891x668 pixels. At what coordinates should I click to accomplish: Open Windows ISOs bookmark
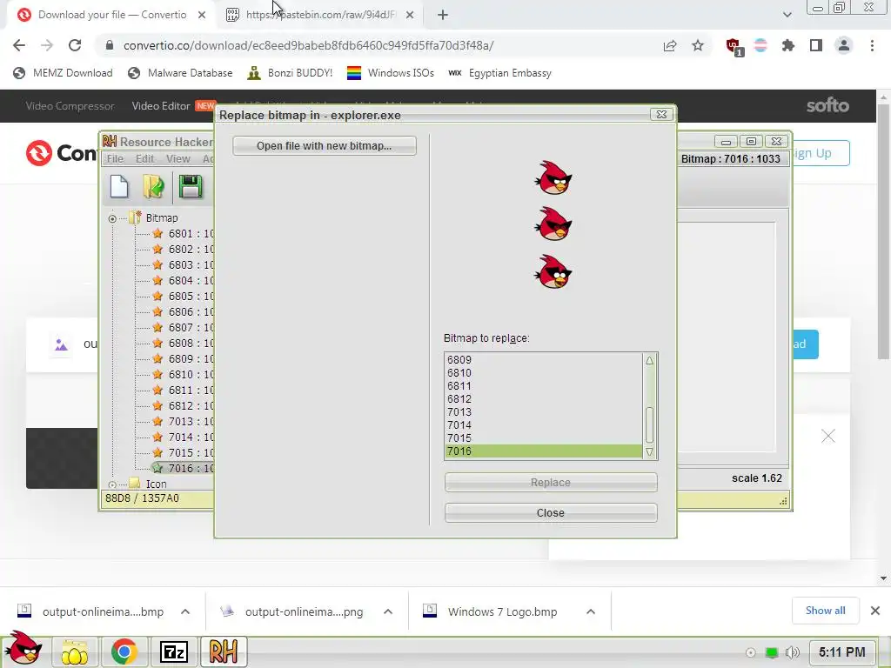coord(391,73)
